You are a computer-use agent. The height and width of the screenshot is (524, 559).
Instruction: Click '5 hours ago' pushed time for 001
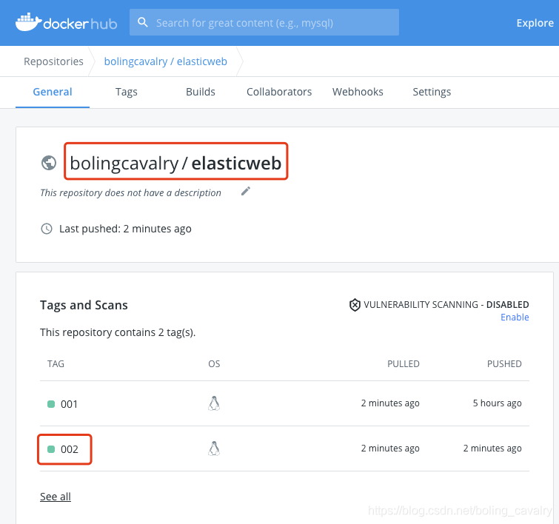(497, 403)
